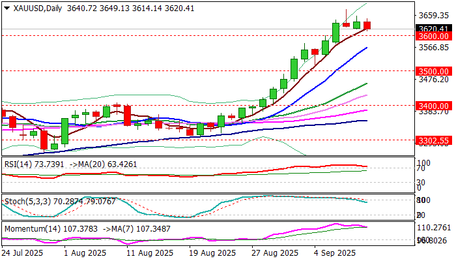Select the red 3500.00 price level label
Viewport: 456px width, 261px height.
point(434,70)
